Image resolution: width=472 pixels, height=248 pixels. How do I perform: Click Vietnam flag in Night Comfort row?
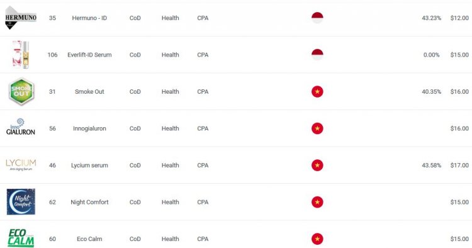pos(317,202)
